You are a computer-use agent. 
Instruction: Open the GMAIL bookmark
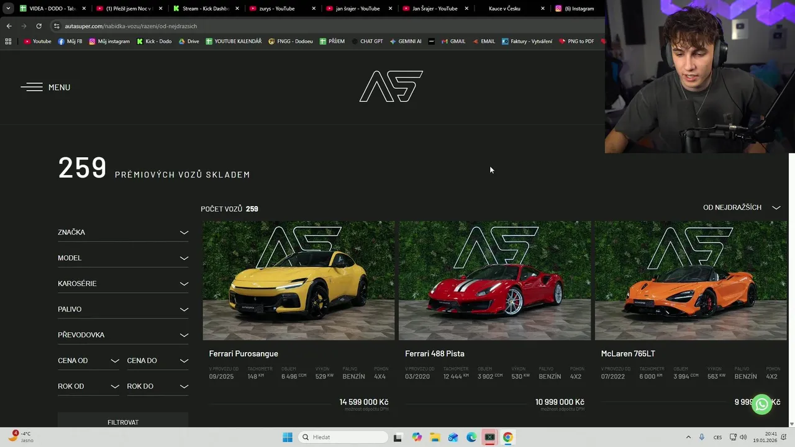pos(453,42)
